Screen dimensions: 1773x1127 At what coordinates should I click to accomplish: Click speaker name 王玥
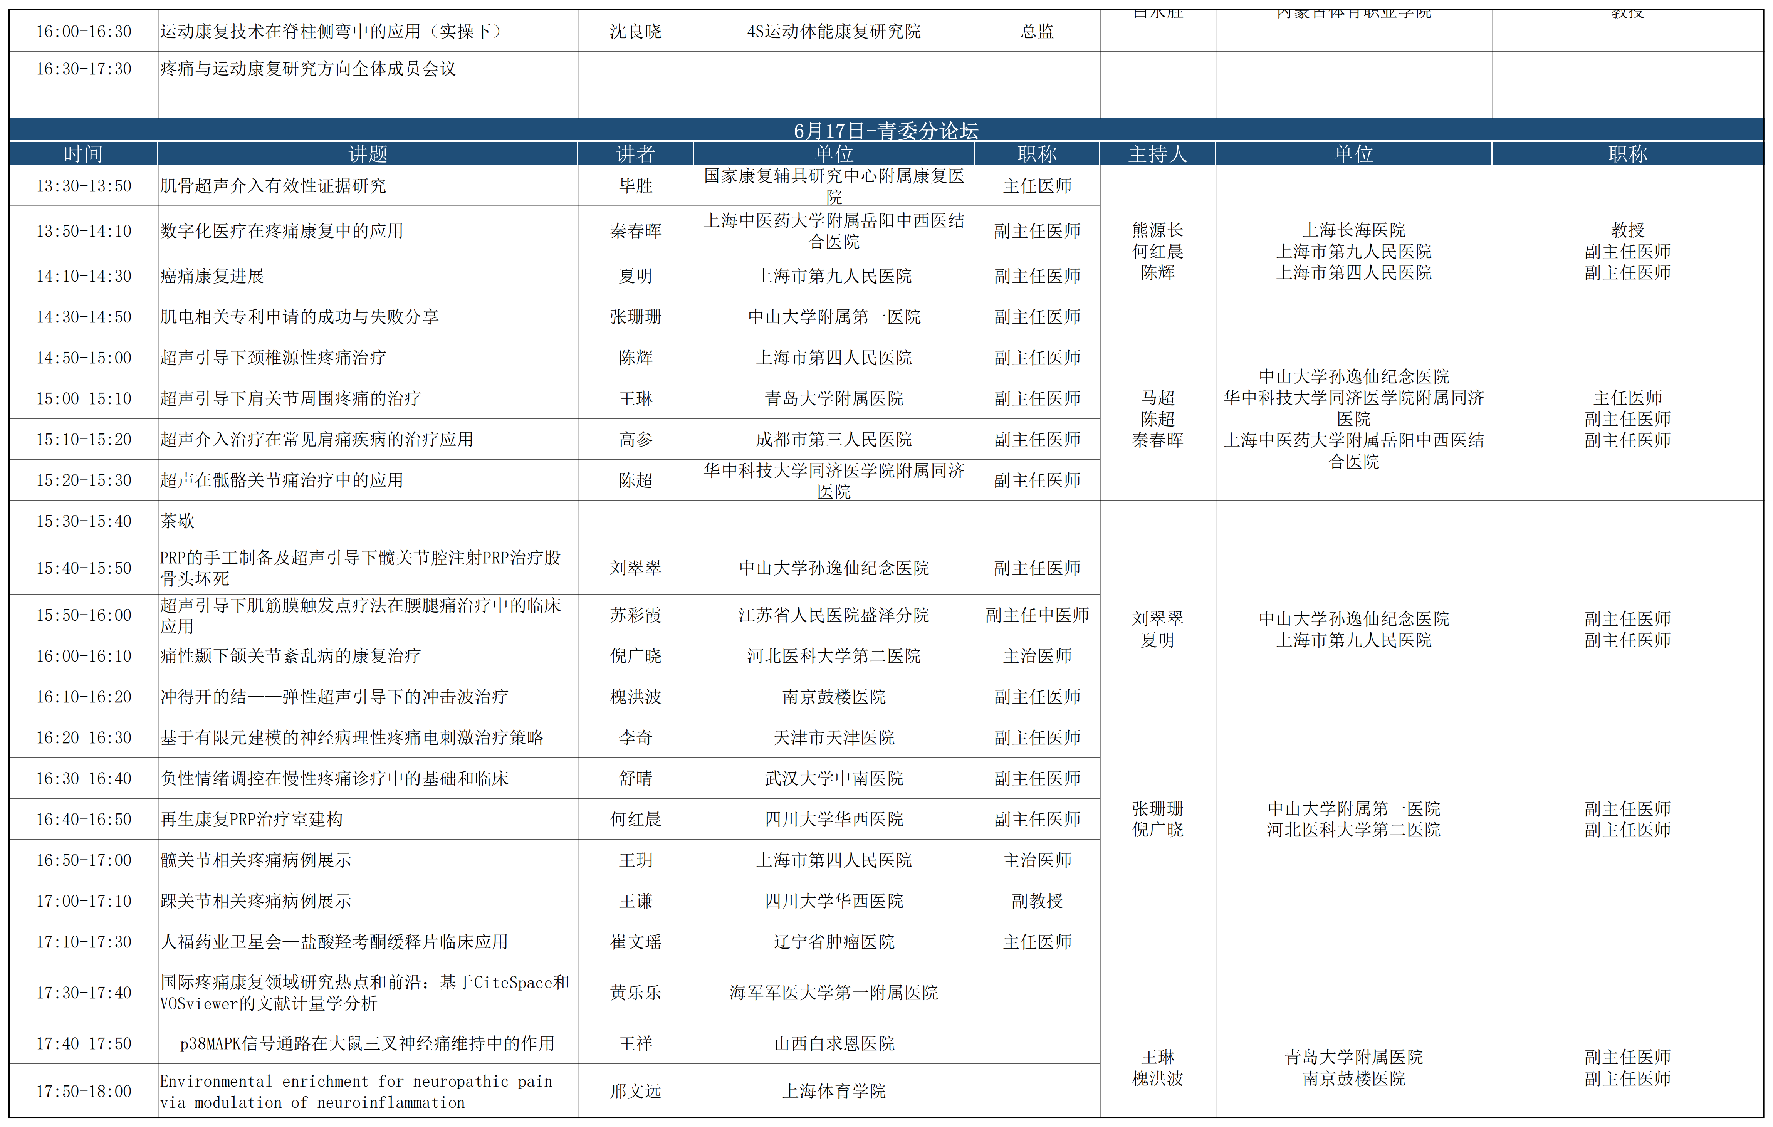click(635, 860)
